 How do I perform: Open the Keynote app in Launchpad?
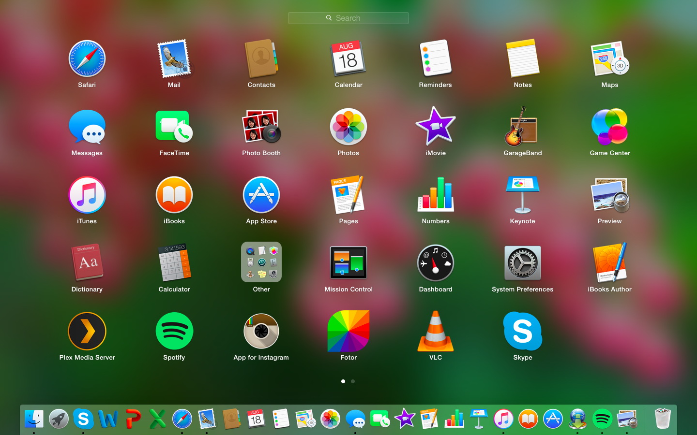[522, 195]
